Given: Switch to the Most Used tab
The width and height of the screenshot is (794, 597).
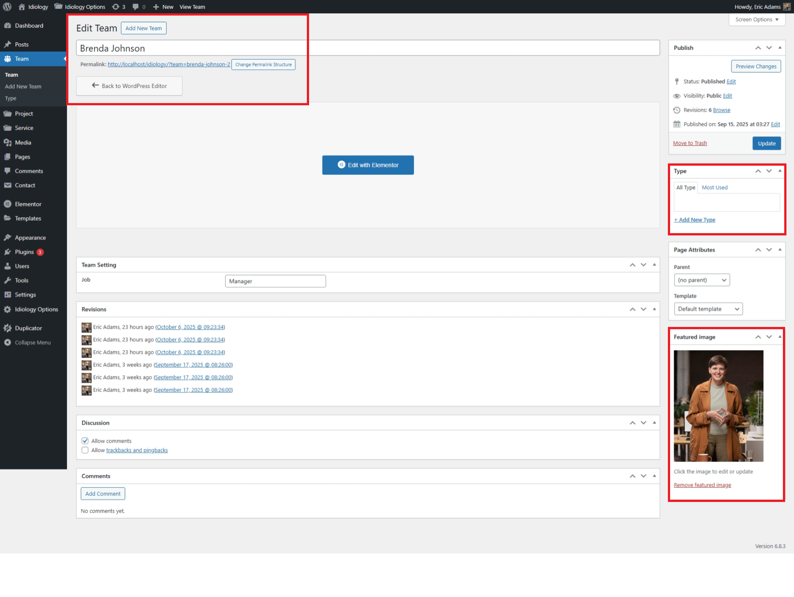Looking at the screenshot, I should coord(715,187).
